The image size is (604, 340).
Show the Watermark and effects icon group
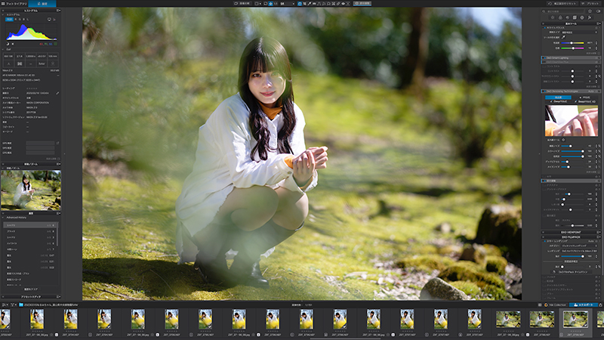click(x=590, y=17)
